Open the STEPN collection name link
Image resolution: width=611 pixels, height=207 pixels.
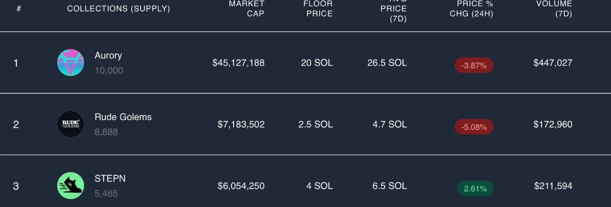tap(110, 178)
